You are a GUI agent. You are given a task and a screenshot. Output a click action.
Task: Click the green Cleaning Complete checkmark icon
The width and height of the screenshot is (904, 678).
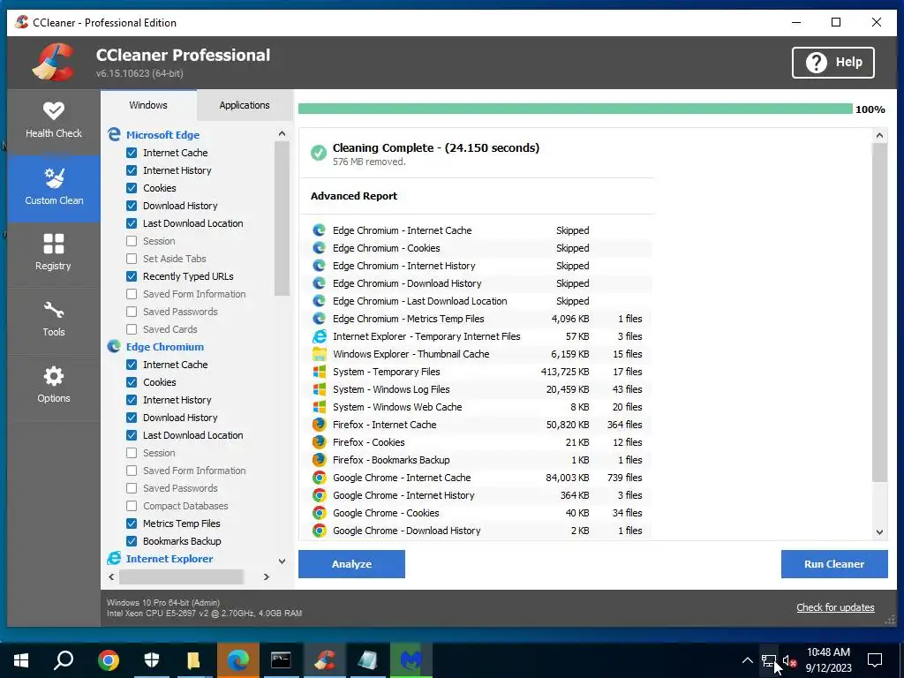(318, 153)
